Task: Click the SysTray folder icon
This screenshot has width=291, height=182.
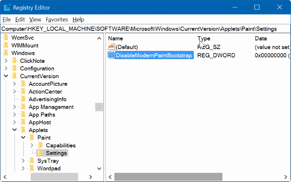Action: (32, 161)
